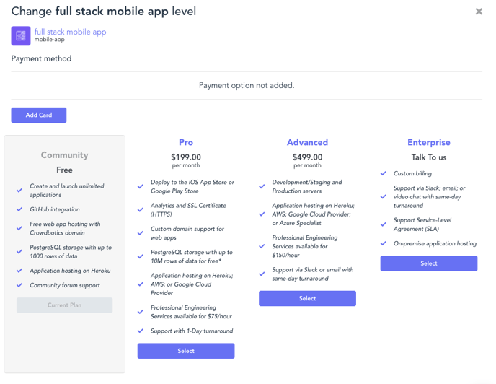Click the Advanced plan heading

307,142
